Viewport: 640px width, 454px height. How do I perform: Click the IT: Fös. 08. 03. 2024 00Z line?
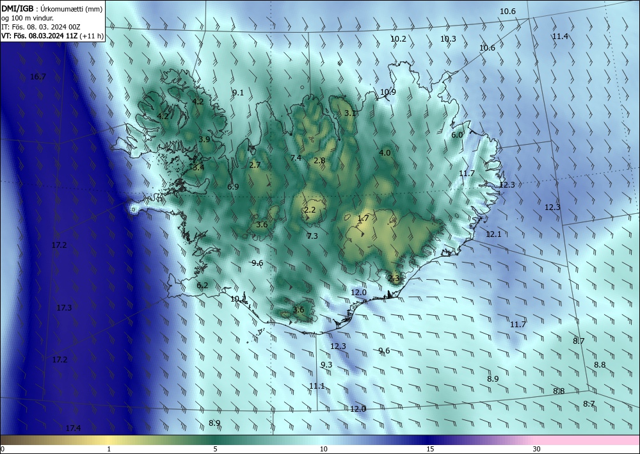pos(41,27)
